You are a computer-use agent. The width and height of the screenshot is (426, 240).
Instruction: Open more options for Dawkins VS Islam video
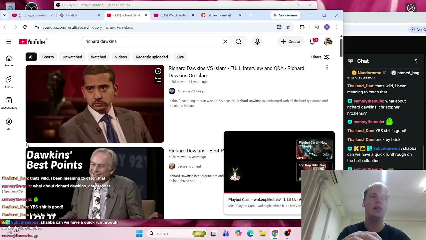[327, 68]
